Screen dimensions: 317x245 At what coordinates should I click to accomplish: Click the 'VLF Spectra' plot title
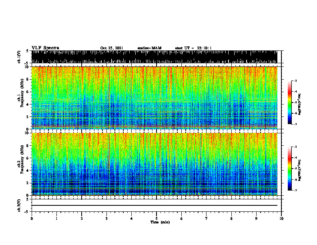pos(45,48)
